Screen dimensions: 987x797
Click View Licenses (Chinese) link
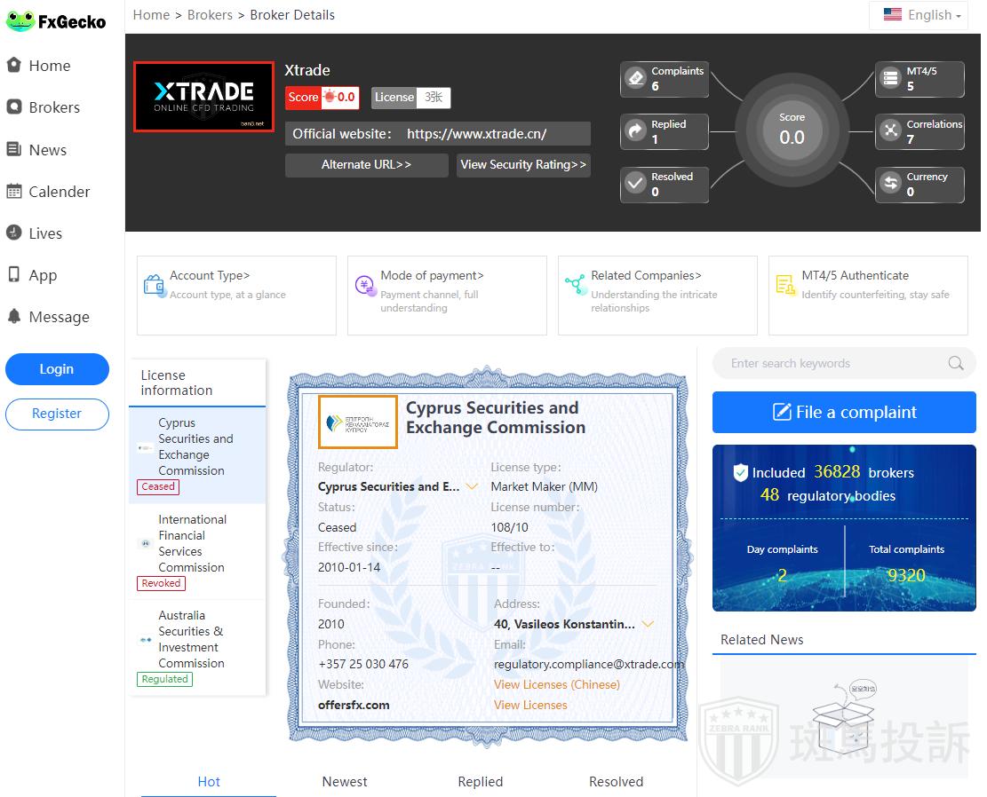[556, 684]
